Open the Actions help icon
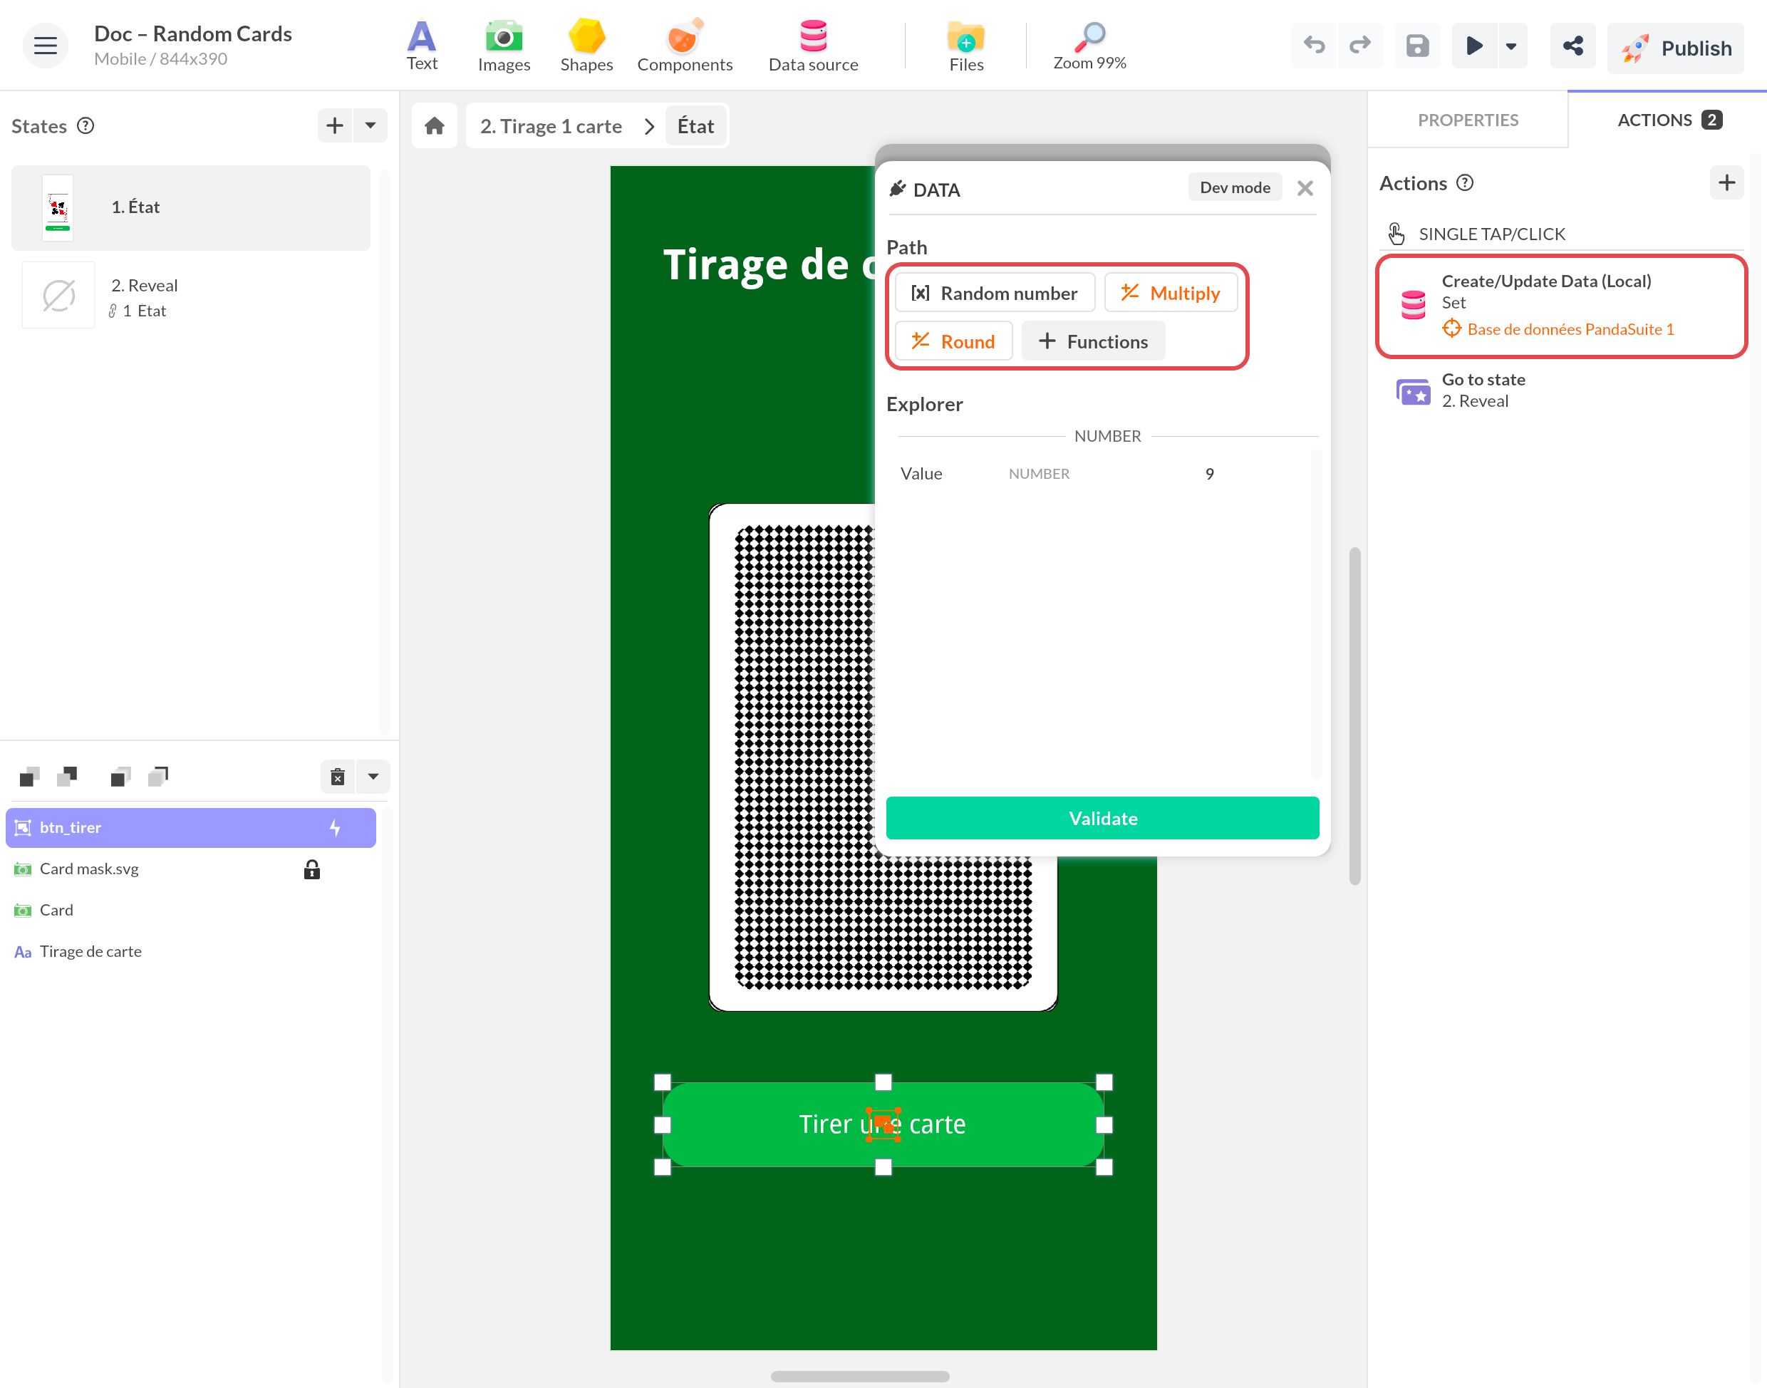The height and width of the screenshot is (1388, 1767). point(1464,183)
